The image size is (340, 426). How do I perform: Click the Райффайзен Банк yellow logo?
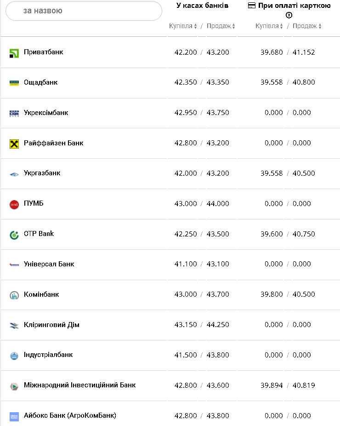pyautogui.click(x=14, y=144)
